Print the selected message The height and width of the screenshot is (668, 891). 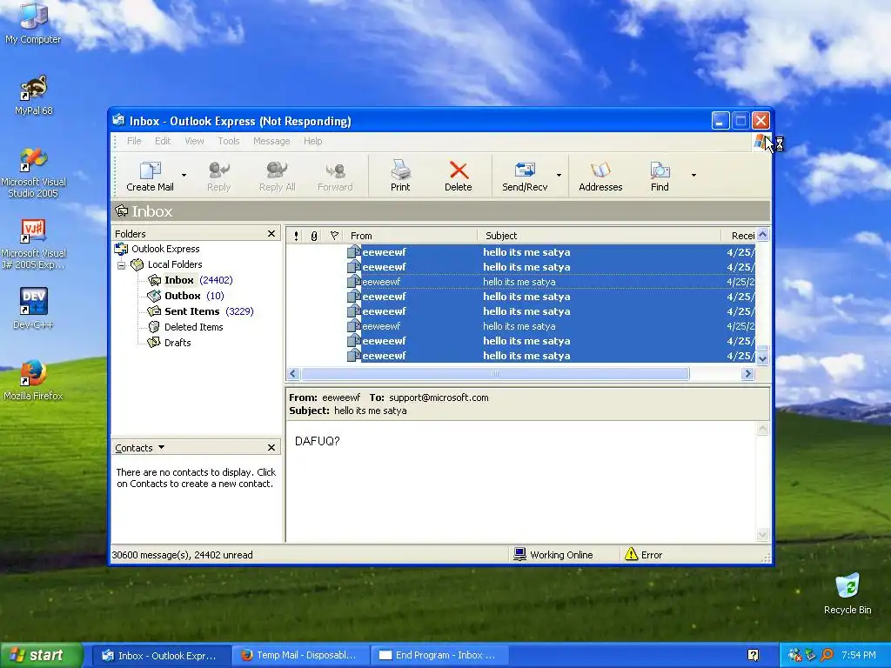(x=400, y=176)
